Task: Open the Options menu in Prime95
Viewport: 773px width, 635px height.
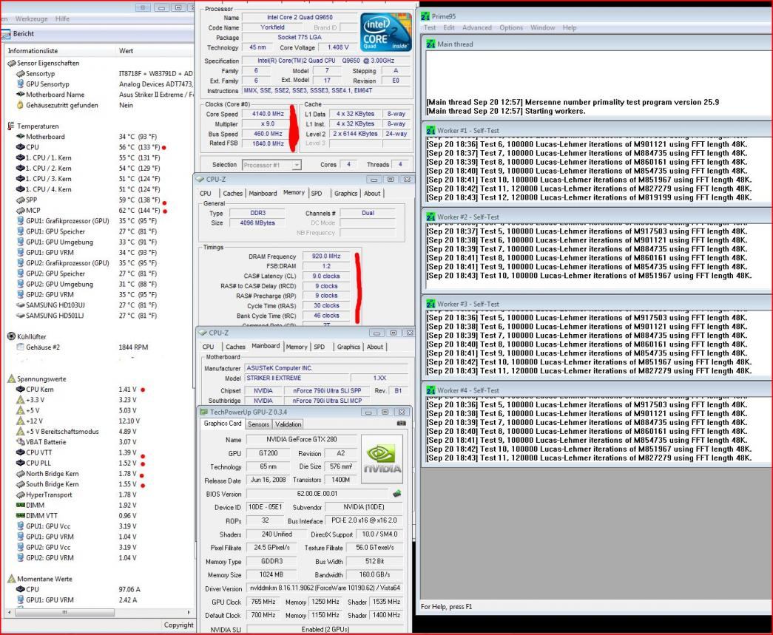Action: pos(511,27)
